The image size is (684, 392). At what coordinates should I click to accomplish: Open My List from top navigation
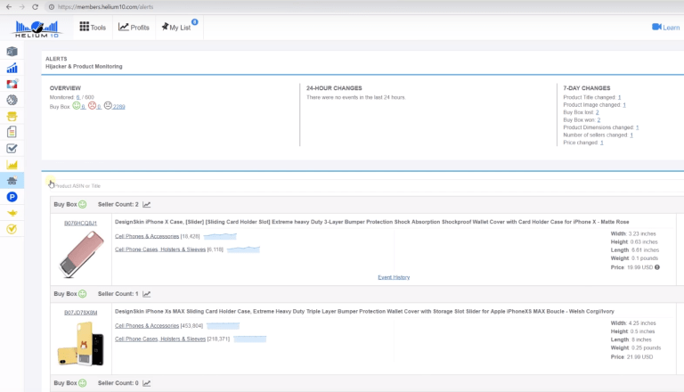pyautogui.click(x=176, y=27)
